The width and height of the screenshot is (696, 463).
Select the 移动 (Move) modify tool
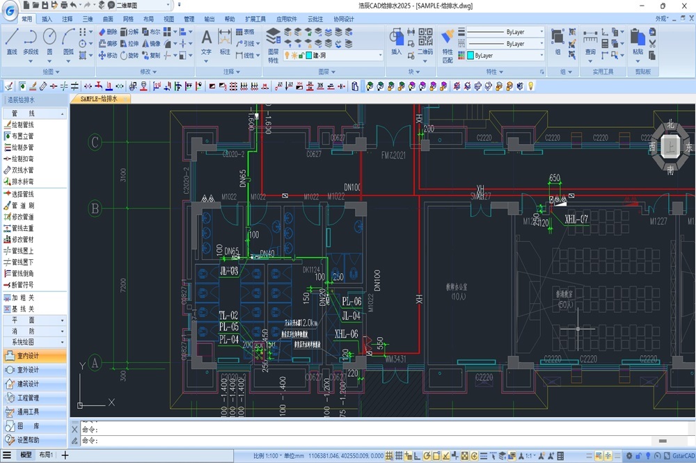point(108,56)
